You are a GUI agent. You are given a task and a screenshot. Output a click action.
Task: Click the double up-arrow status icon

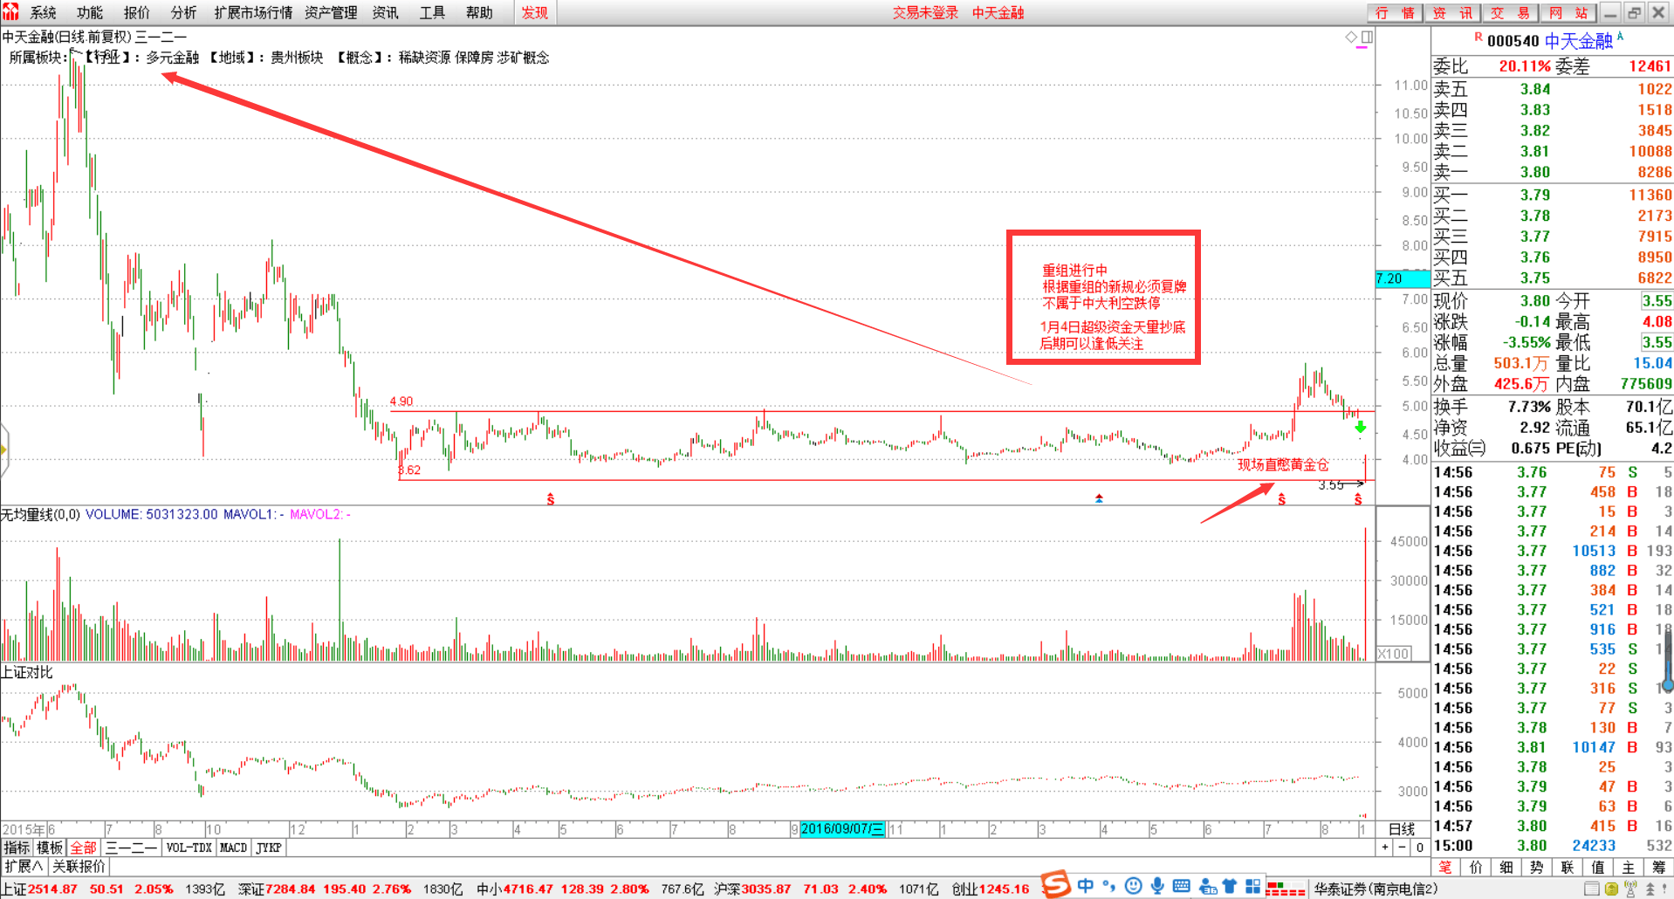point(1650,889)
